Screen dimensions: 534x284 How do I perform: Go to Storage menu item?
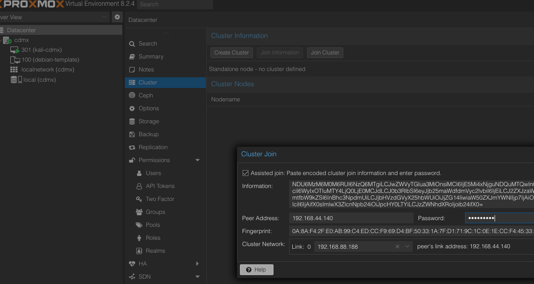[149, 121]
